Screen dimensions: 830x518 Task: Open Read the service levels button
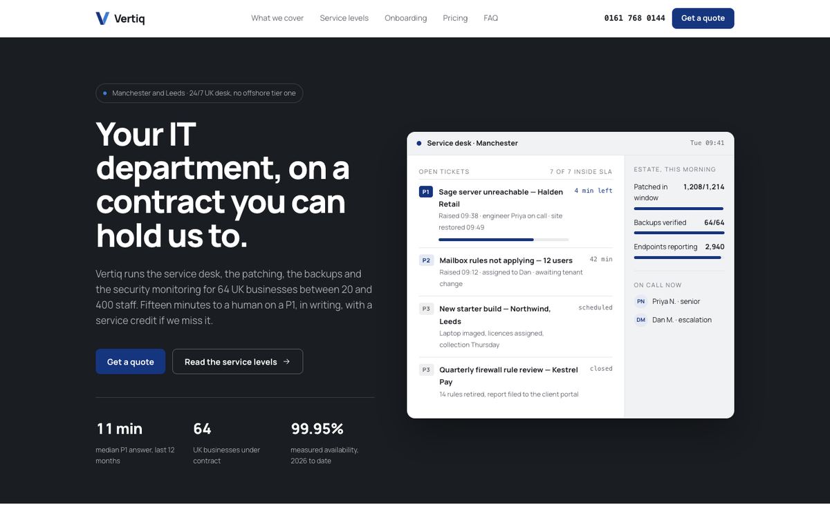click(237, 362)
